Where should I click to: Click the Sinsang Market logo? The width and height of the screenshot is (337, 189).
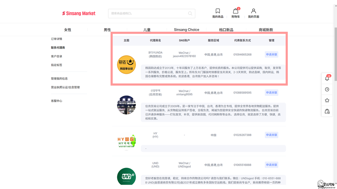click(79, 13)
